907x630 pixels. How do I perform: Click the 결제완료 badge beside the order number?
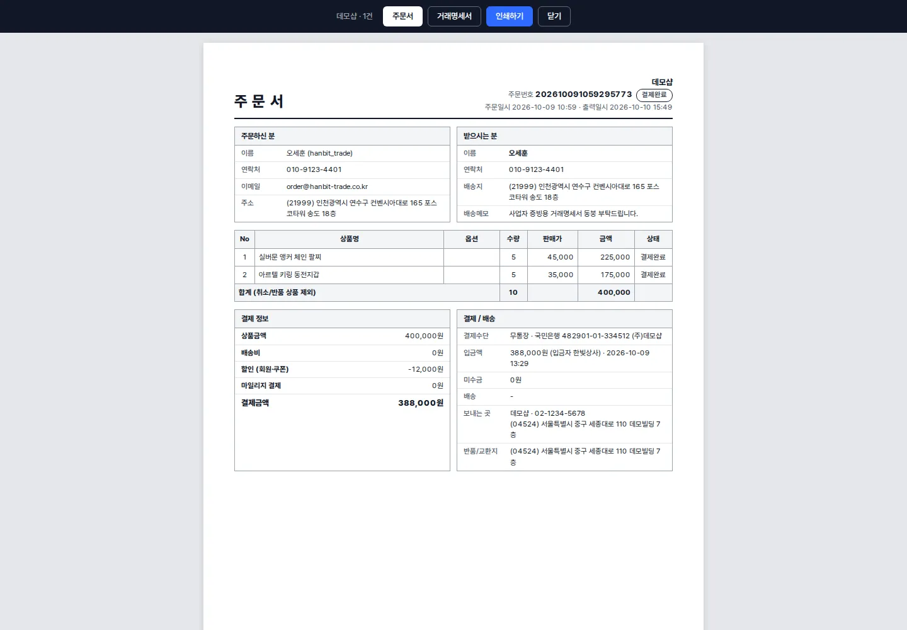coord(654,95)
